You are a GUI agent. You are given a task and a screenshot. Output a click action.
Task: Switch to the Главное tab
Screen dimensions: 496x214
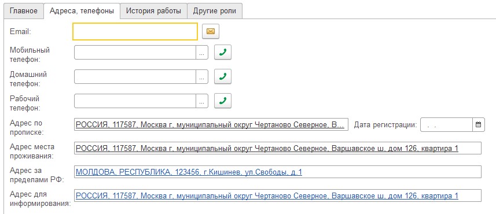point(24,11)
